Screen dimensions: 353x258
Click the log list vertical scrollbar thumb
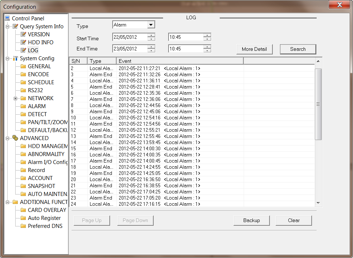318,104
